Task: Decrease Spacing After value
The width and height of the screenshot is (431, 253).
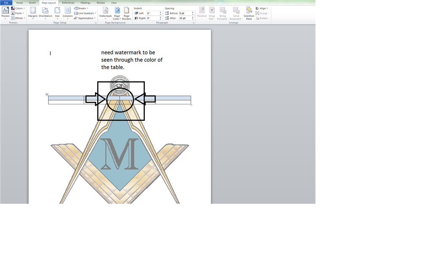Action: click(193, 19)
